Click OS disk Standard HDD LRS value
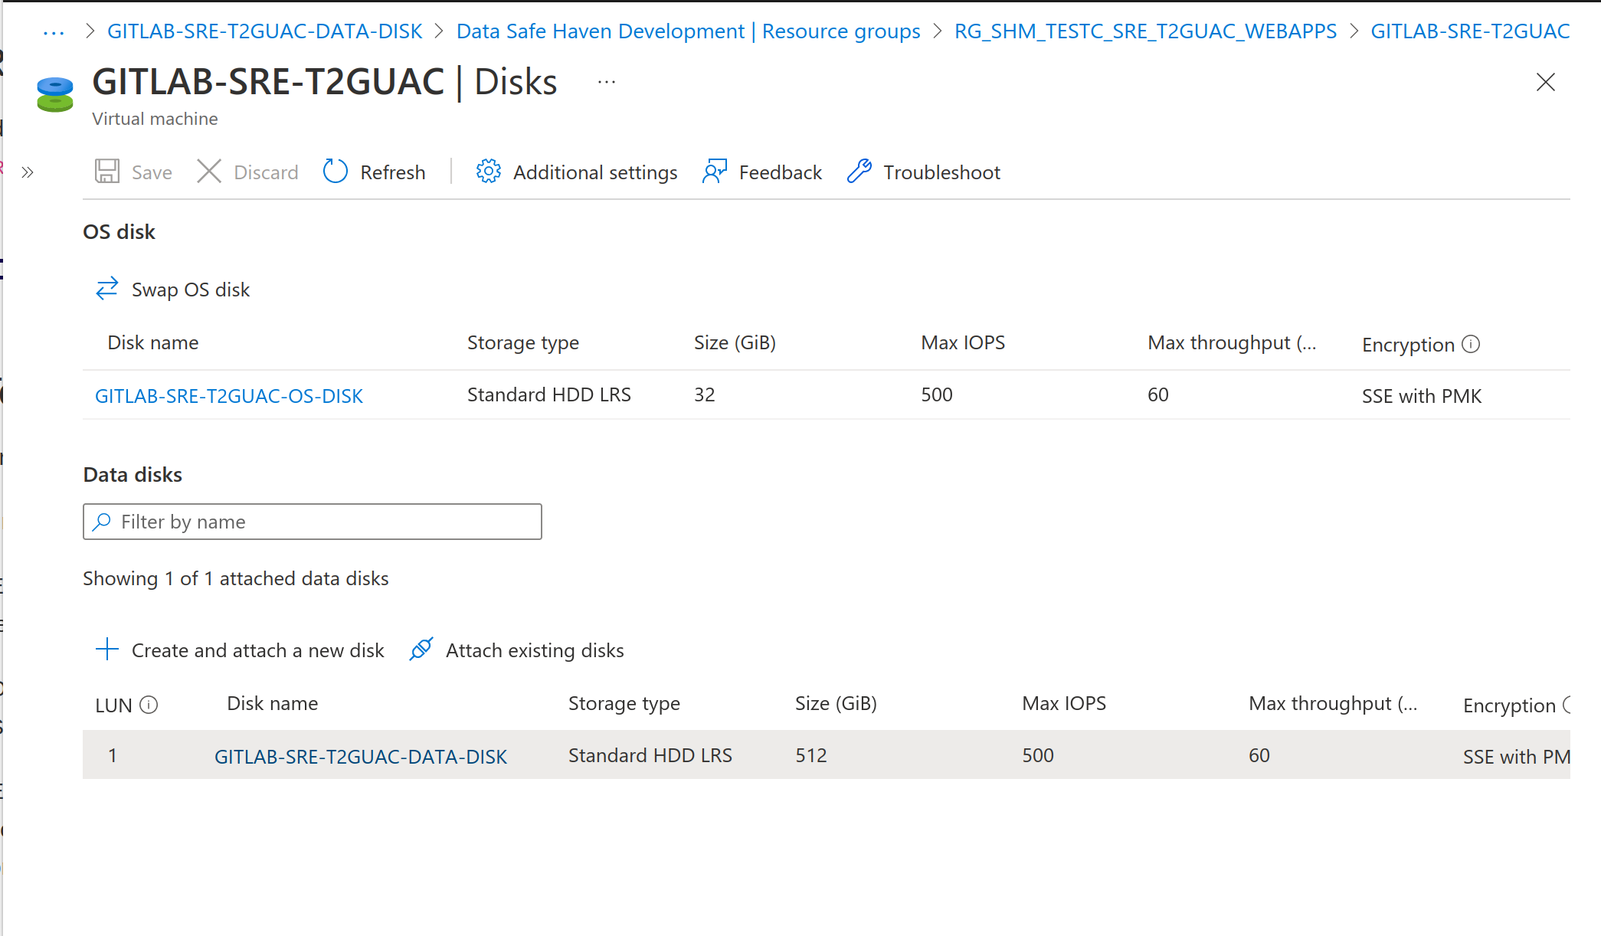The height and width of the screenshot is (936, 1601). (549, 394)
